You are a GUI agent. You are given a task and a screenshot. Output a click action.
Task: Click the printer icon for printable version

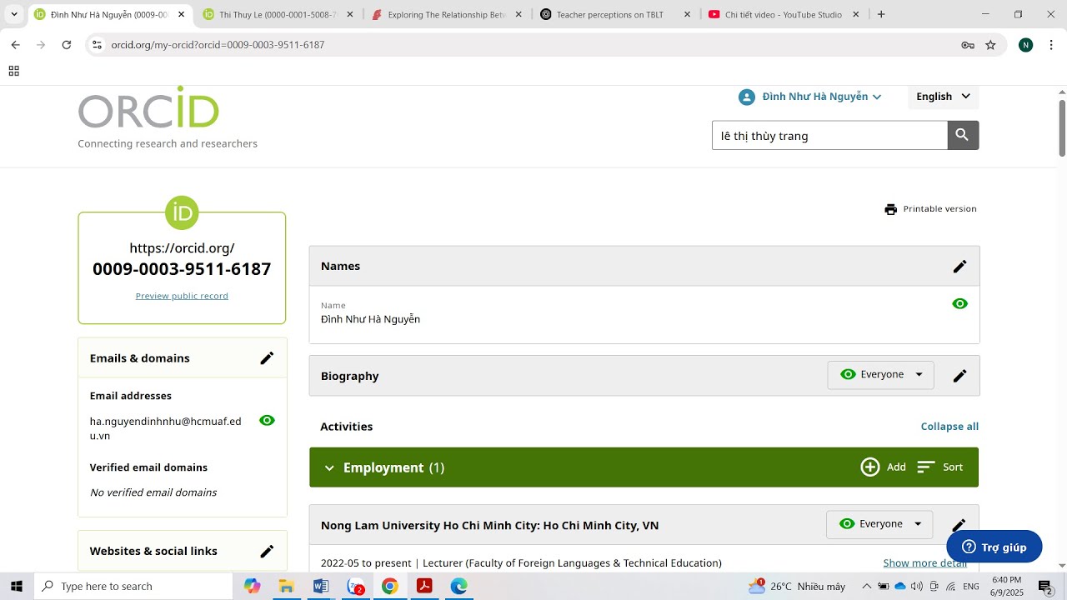coord(890,209)
